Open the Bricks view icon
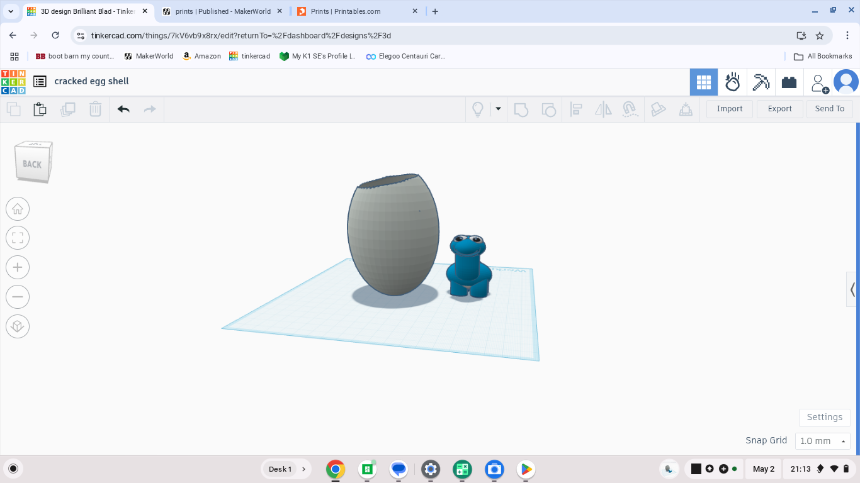Image resolution: width=860 pixels, height=483 pixels. pos(789,82)
